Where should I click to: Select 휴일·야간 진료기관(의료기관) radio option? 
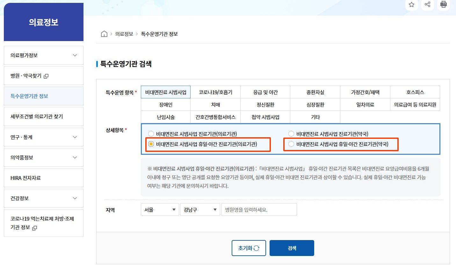pos(151,144)
